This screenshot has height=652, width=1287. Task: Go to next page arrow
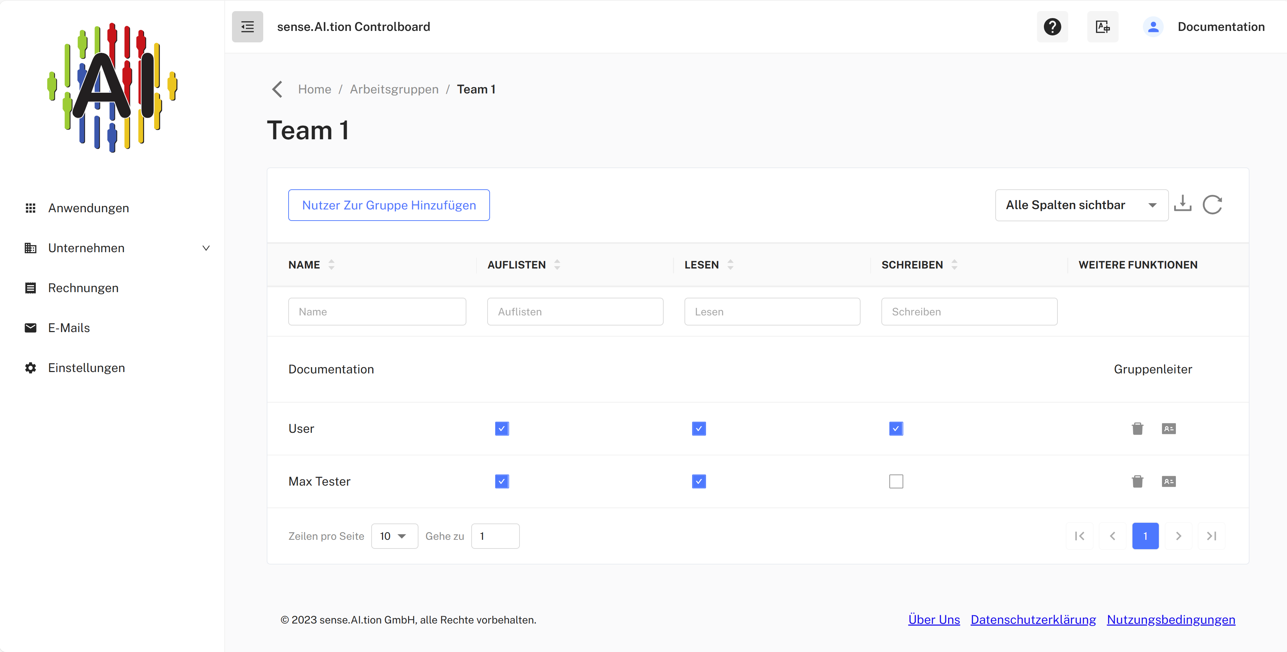click(1179, 536)
